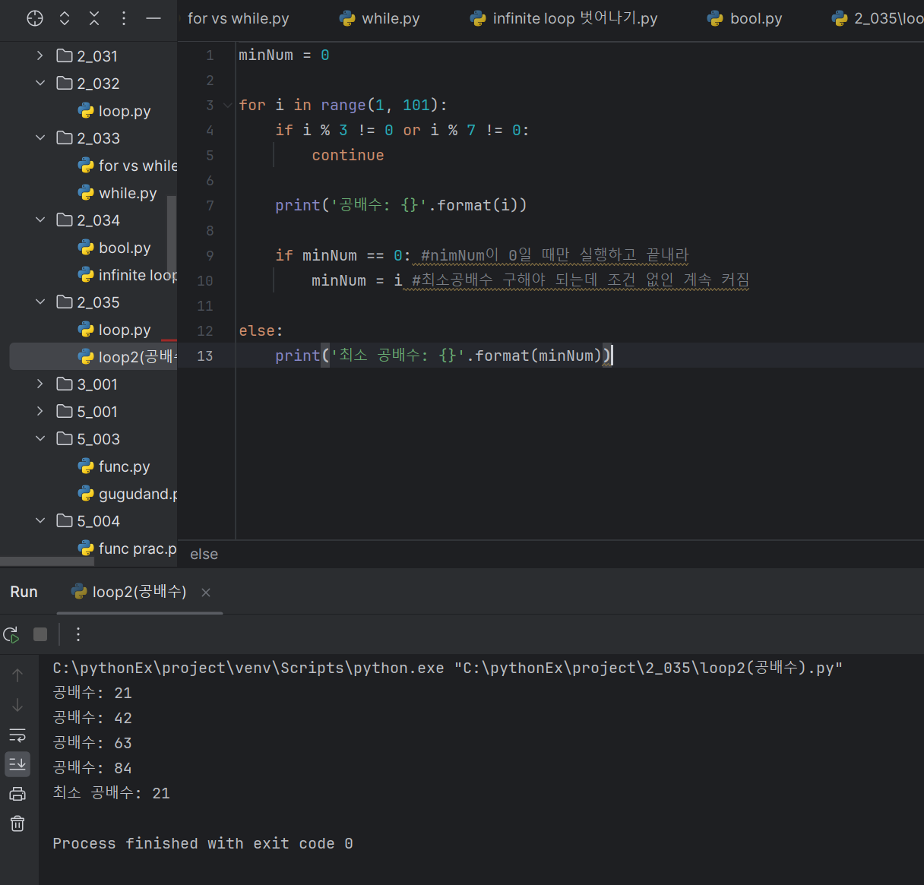Viewport: 924px width, 885px height.
Task: Rerun loop2 using the rerun icon
Action: pyautogui.click(x=11, y=634)
